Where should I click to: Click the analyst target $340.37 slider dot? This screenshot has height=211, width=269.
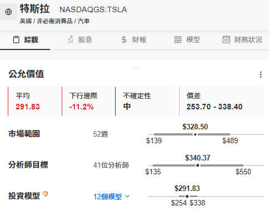coord(198,165)
